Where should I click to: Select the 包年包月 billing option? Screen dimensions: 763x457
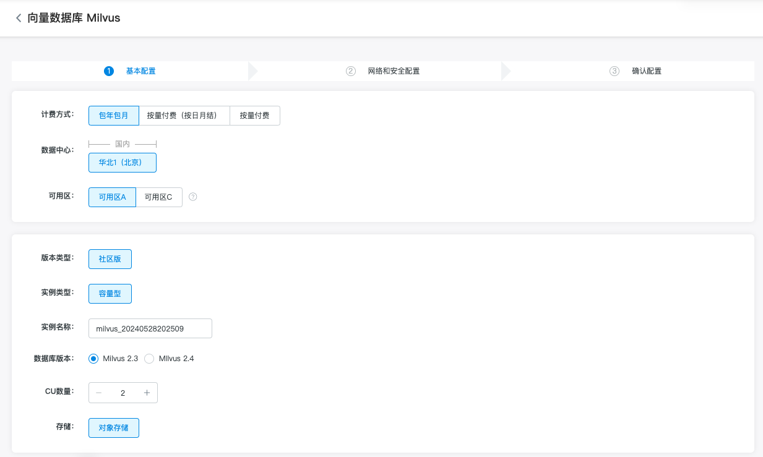(114, 116)
